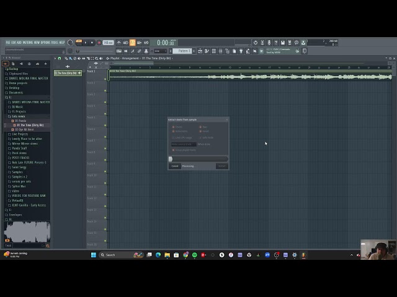Adjust the main pitch slider in toolbar
This screenshot has height=297, width=397.
(x=95, y=51)
